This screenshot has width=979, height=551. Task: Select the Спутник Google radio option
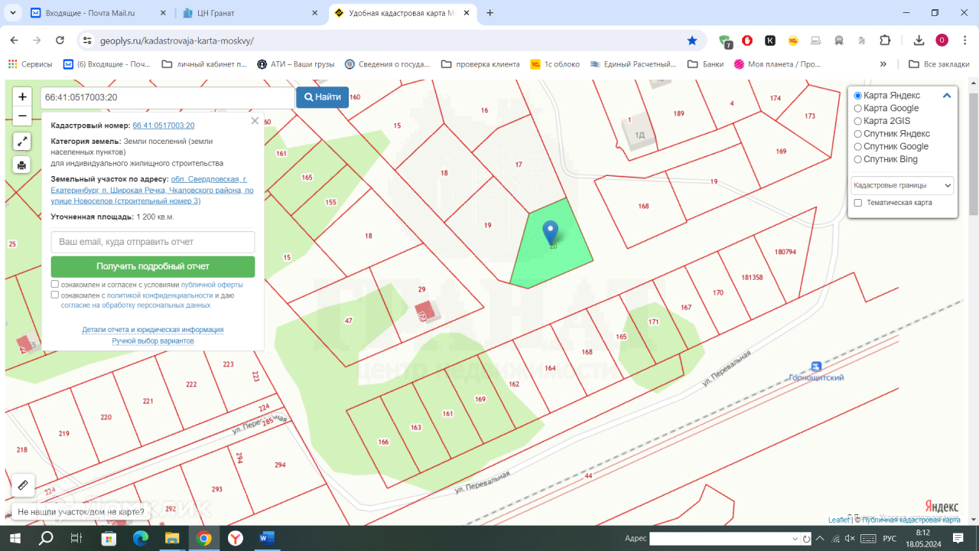(x=858, y=147)
